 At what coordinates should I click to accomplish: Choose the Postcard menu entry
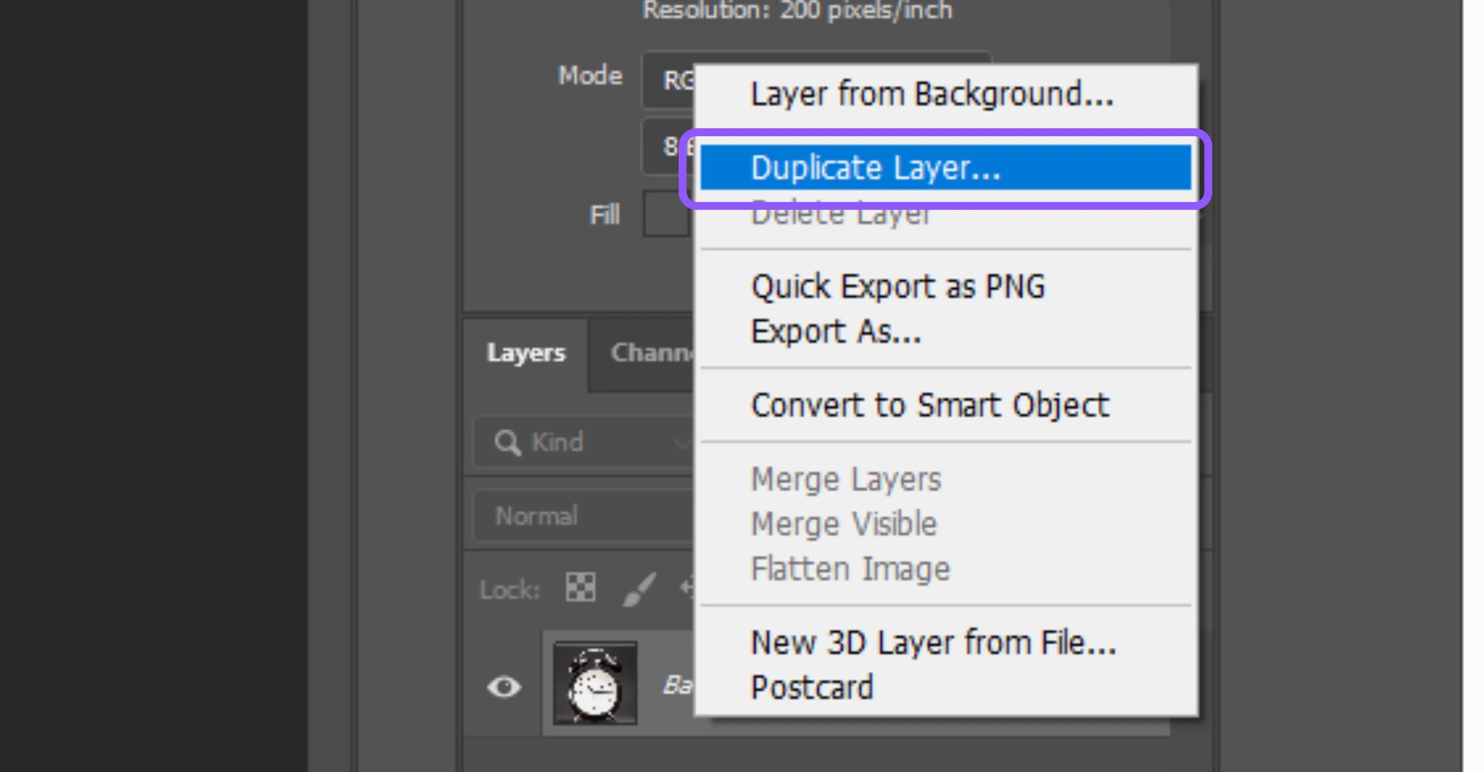click(x=812, y=687)
